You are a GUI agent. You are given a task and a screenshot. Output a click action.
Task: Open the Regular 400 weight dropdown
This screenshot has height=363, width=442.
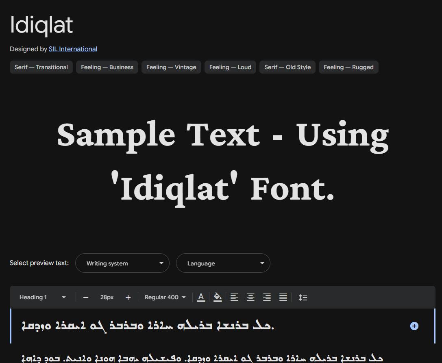165,297
